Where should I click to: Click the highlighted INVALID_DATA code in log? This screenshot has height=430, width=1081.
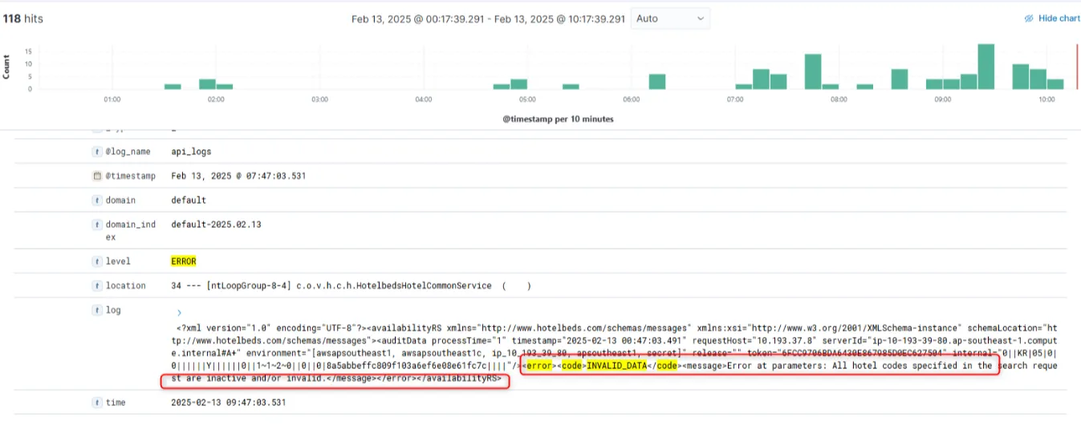point(616,366)
